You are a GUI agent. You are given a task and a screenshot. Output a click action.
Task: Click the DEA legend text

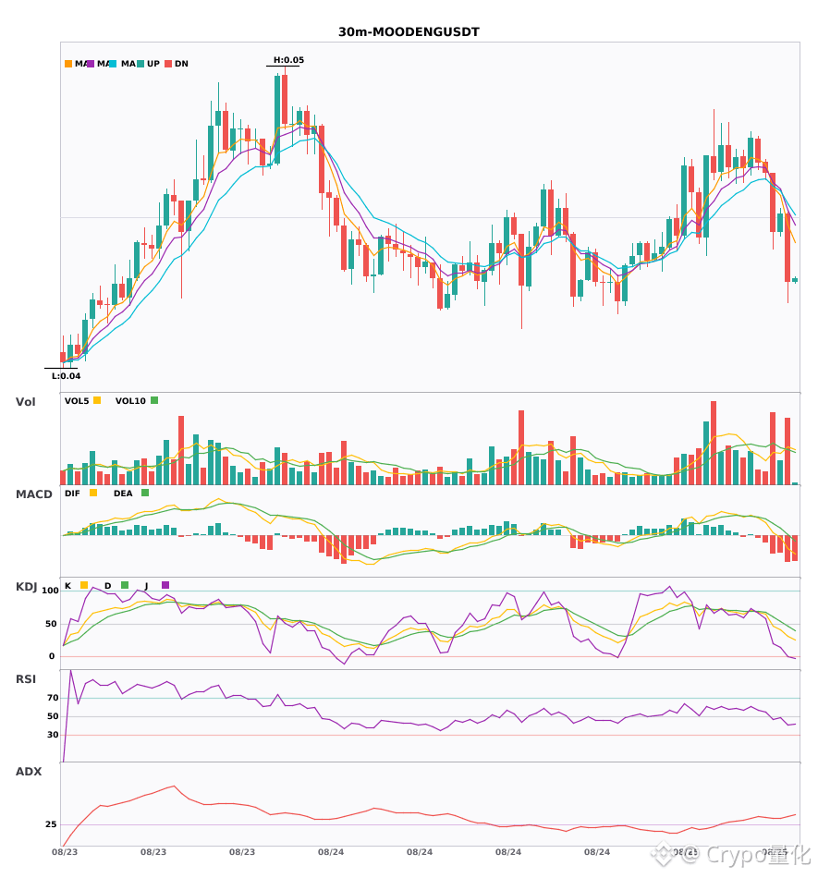pyautogui.click(x=123, y=494)
